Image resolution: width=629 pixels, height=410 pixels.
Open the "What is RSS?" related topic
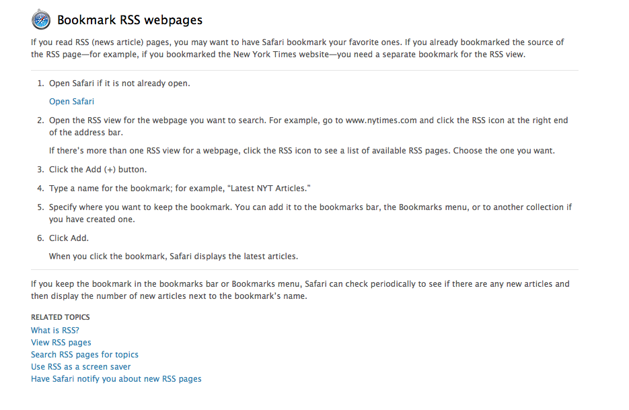coord(55,331)
